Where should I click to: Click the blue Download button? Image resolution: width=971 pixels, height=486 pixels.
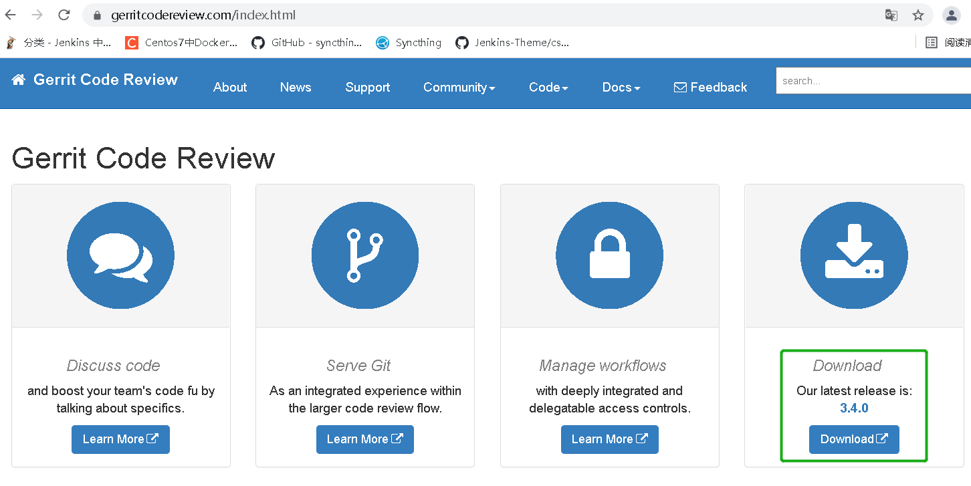point(854,439)
